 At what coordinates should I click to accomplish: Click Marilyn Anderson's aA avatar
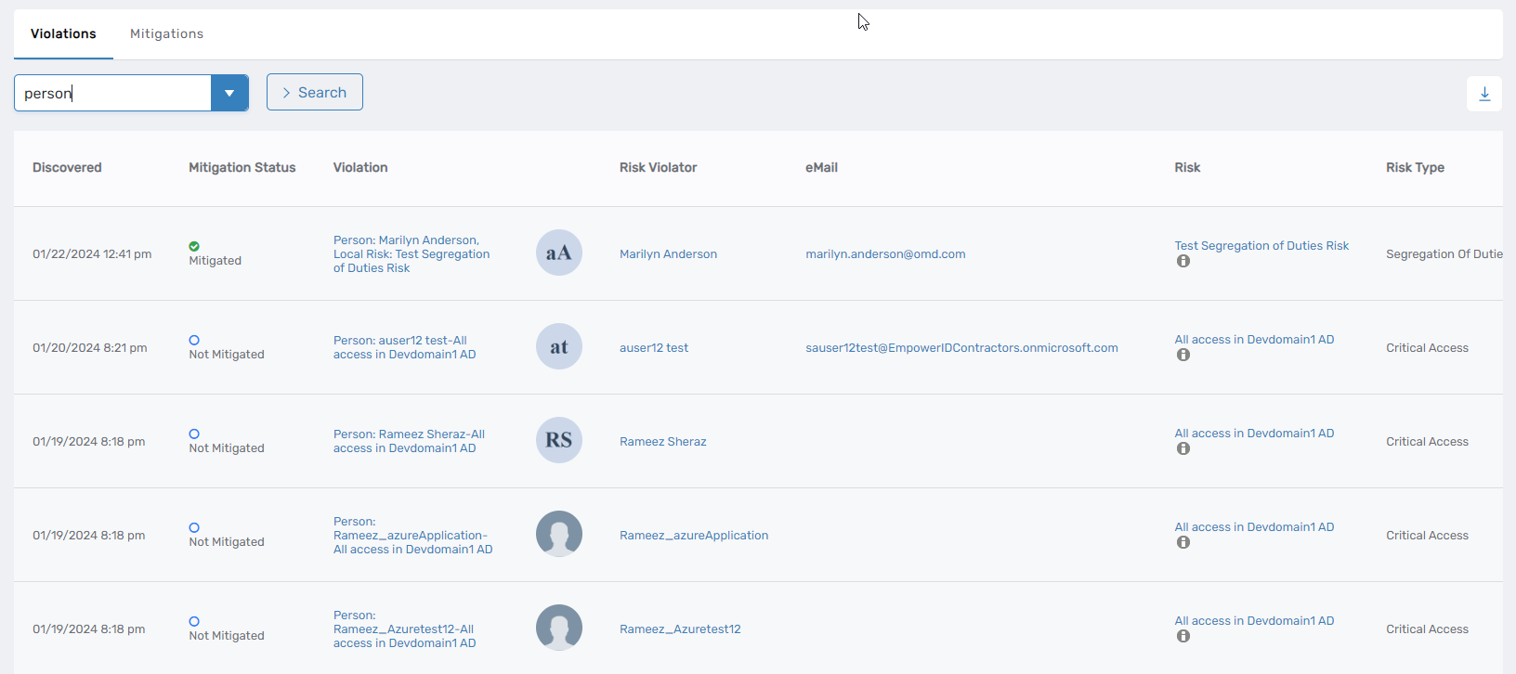[558, 253]
